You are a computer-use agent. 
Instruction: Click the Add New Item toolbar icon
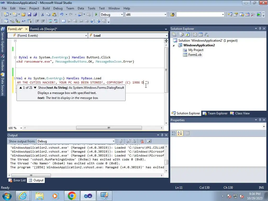(x=15, y=15)
